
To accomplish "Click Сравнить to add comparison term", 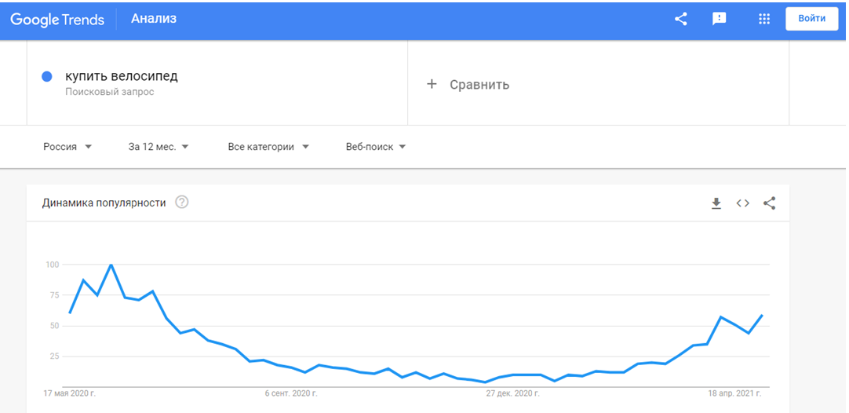I will 479,85.
